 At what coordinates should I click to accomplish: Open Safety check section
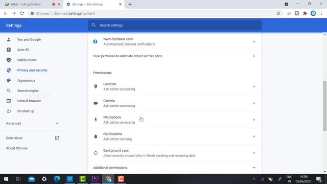[x=27, y=60]
